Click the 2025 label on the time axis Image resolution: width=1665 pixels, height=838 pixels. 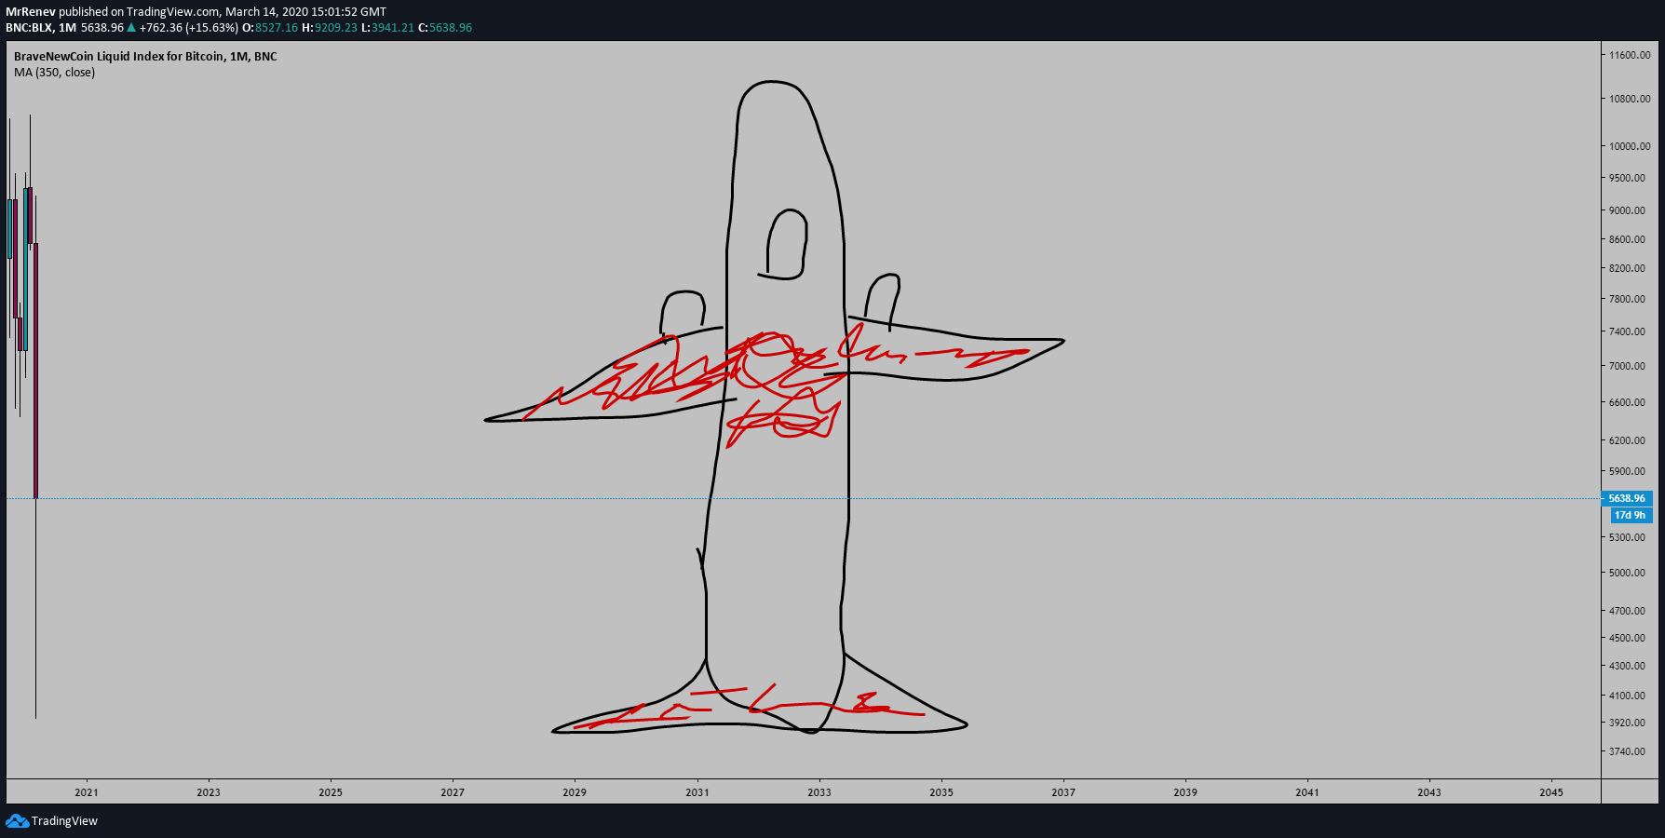[331, 792]
